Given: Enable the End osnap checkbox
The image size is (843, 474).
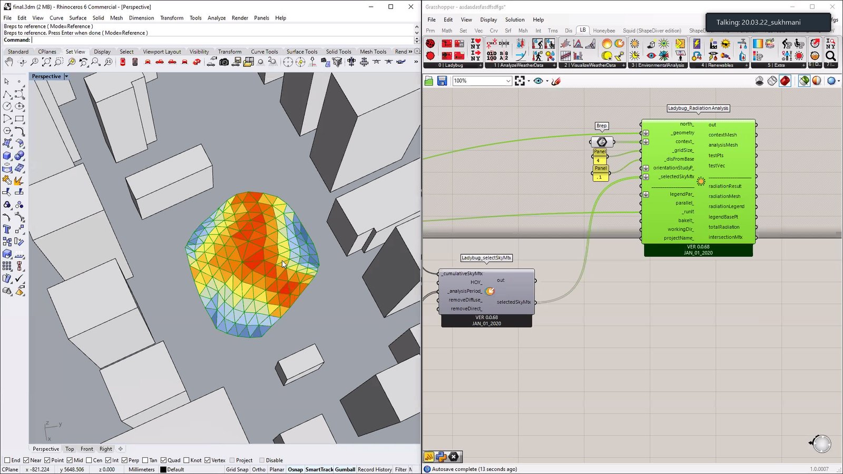Looking at the screenshot, I should 7,460.
